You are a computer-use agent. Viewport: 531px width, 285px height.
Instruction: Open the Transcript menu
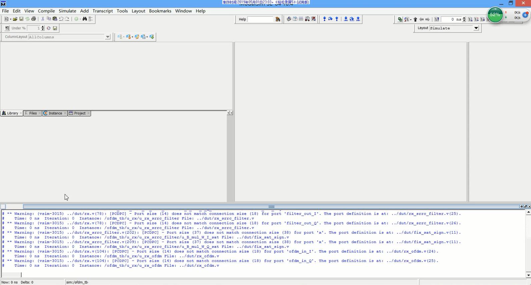coord(103,11)
